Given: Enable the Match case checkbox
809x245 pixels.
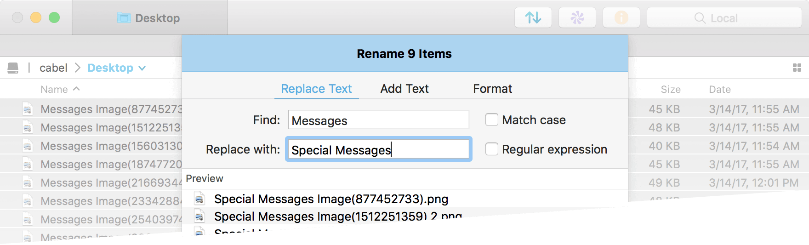Looking at the screenshot, I should click(492, 120).
